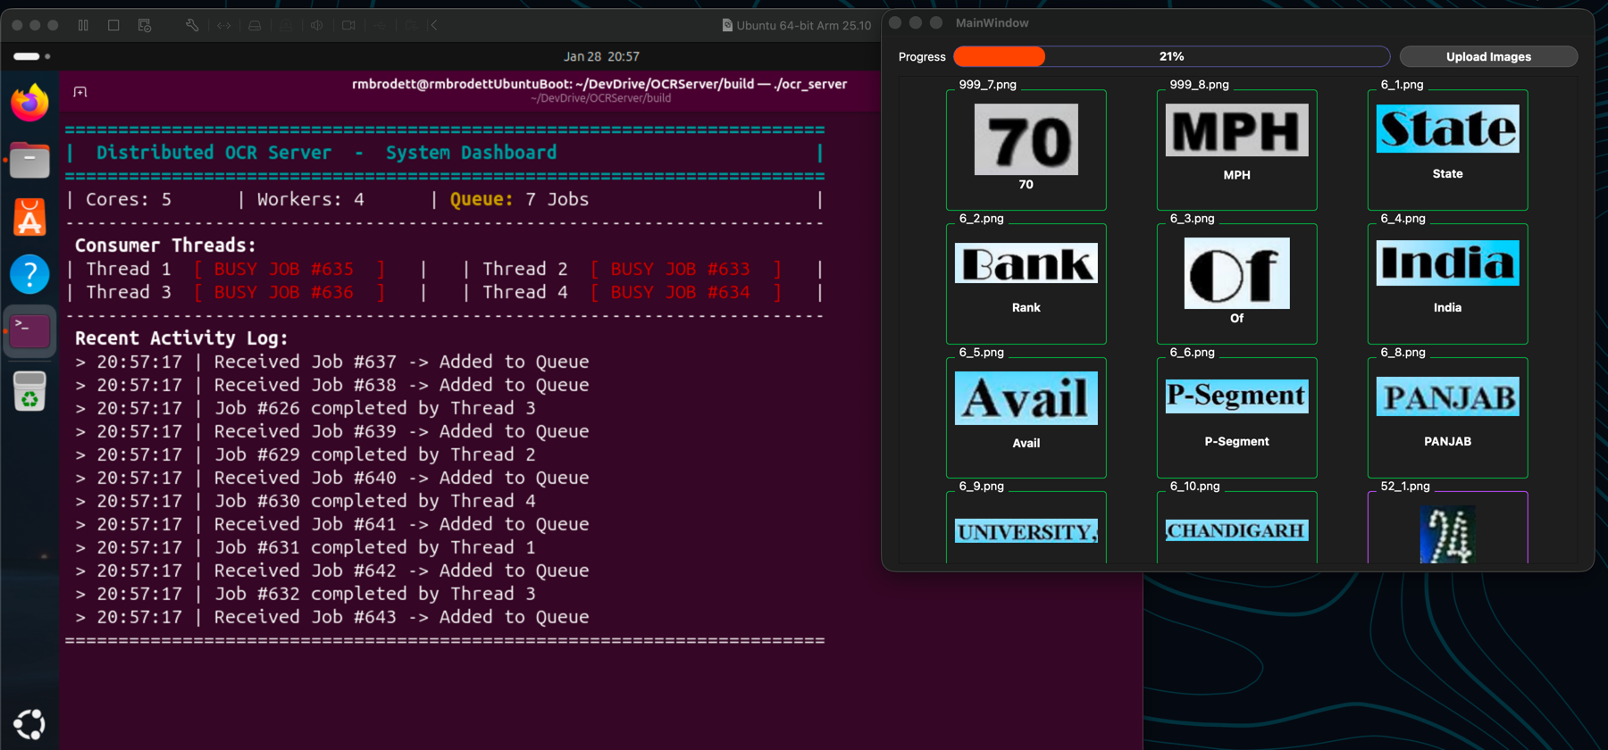Screen dimensions: 1608x750
Task: Open the VM settings wrench icon
Action: tap(192, 25)
